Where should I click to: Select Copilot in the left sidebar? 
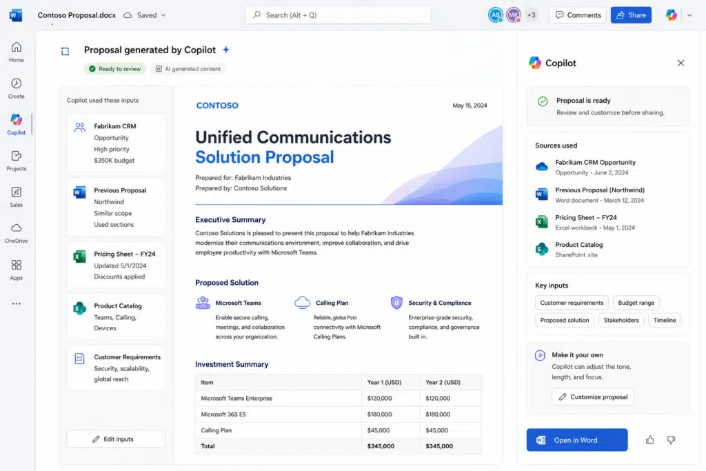coord(17,125)
